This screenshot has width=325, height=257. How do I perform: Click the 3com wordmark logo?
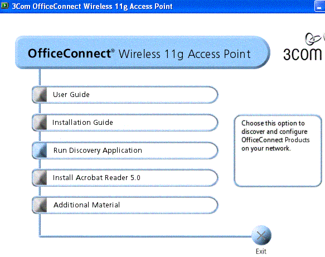click(302, 54)
